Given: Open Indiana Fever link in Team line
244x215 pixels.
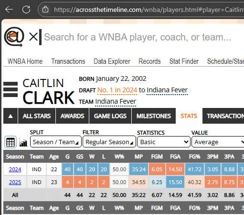Looking at the screenshot, I should [x=116, y=101].
